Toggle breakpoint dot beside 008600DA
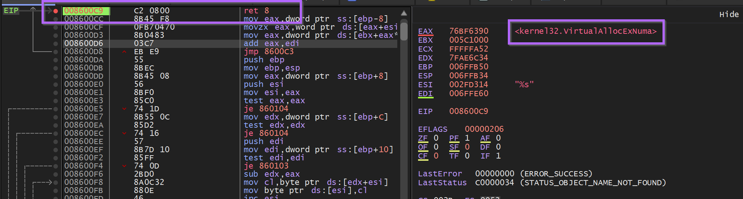The height and width of the screenshot is (199, 743). click(x=56, y=60)
